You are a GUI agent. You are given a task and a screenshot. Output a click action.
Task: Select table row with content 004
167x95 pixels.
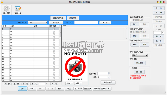(x=30, y=37)
